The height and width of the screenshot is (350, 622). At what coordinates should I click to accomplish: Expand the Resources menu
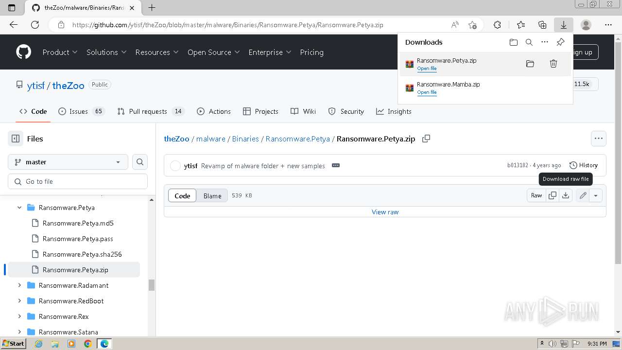point(157,52)
